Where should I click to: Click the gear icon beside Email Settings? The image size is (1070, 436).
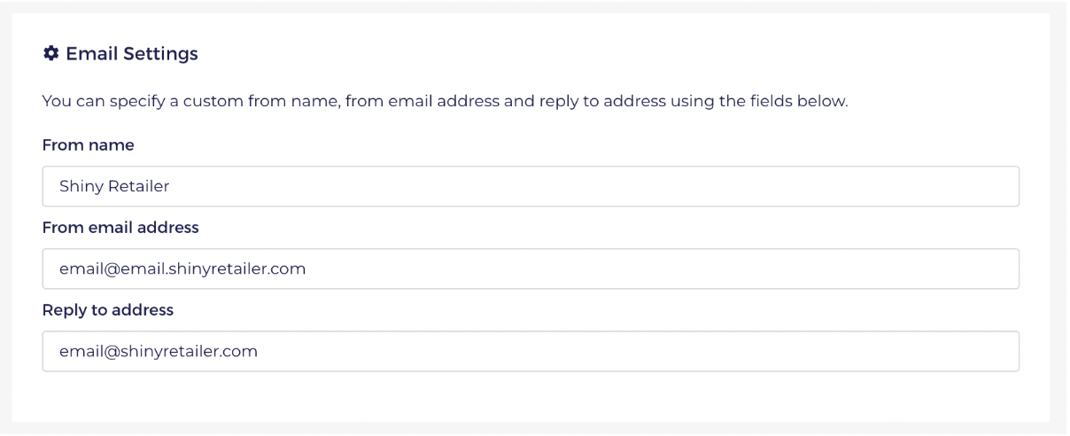[x=50, y=55]
